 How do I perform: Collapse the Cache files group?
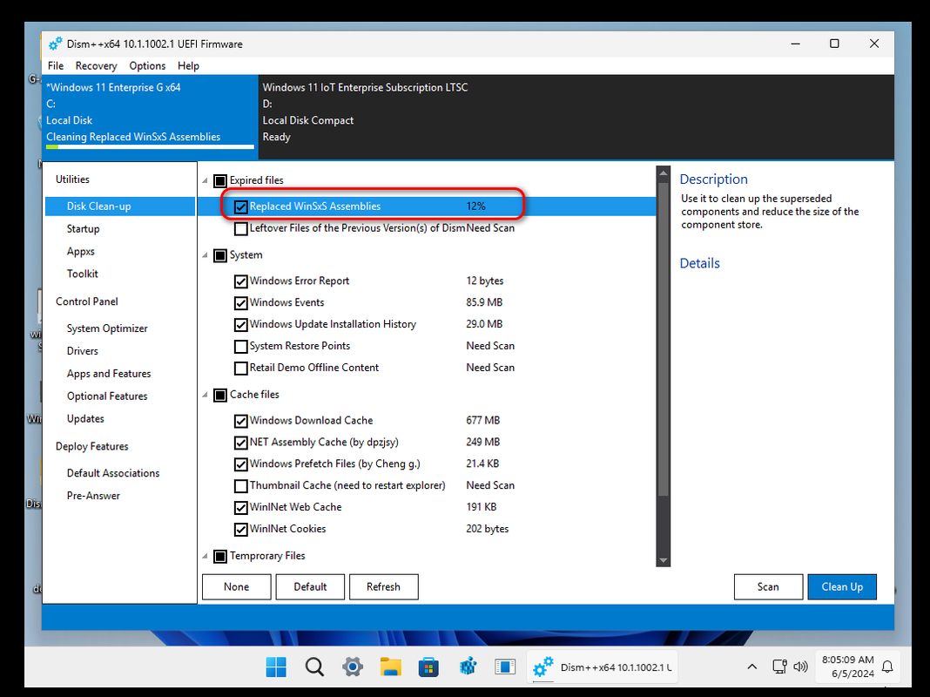point(205,395)
